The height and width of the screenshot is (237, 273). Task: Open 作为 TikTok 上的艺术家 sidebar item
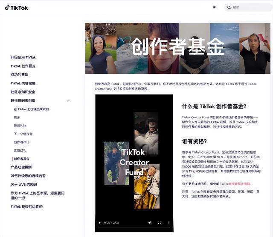pyautogui.click(x=38, y=195)
